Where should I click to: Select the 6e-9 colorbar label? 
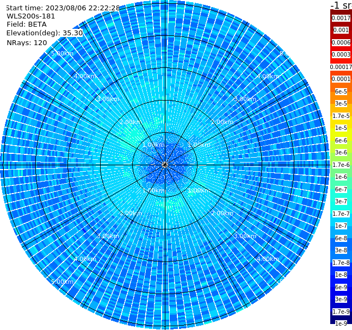tap(341, 287)
